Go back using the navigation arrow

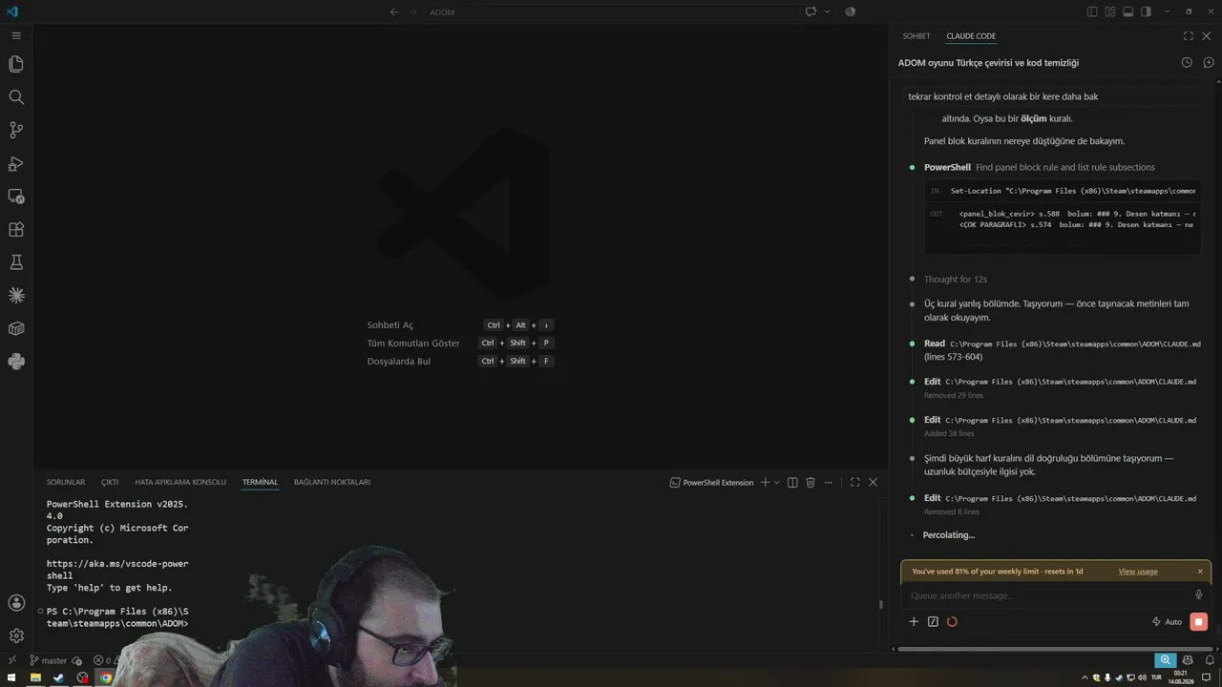tap(394, 11)
